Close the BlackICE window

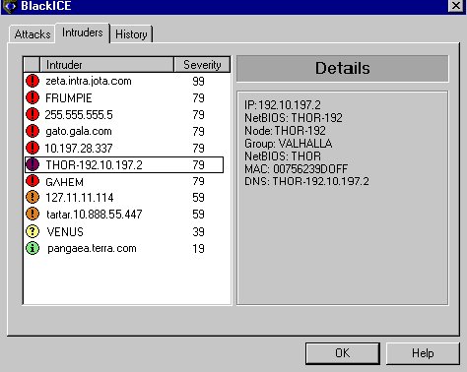[456, 6]
